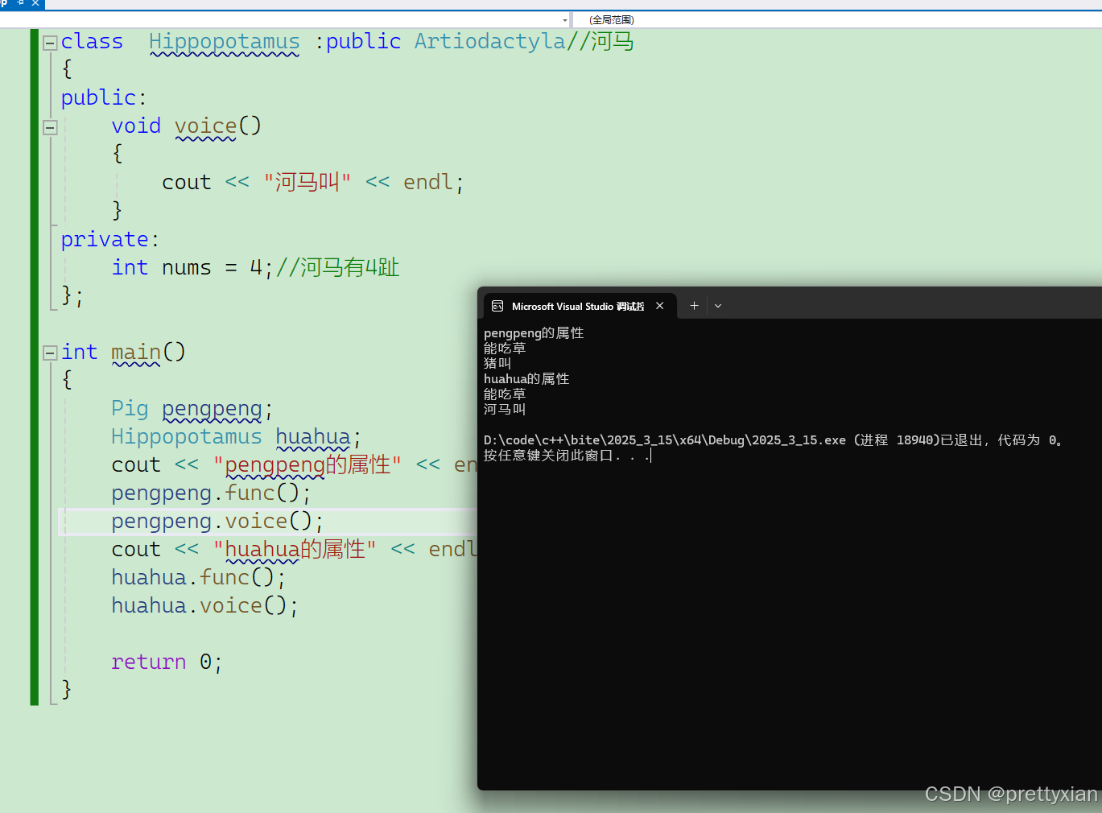Click the main function name
The image size is (1102, 813).
[x=136, y=352]
